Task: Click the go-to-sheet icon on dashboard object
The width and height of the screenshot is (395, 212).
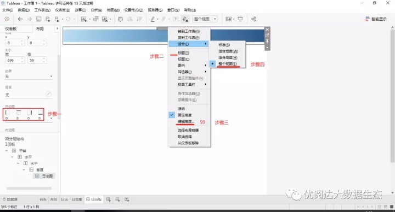Action: coord(267,35)
